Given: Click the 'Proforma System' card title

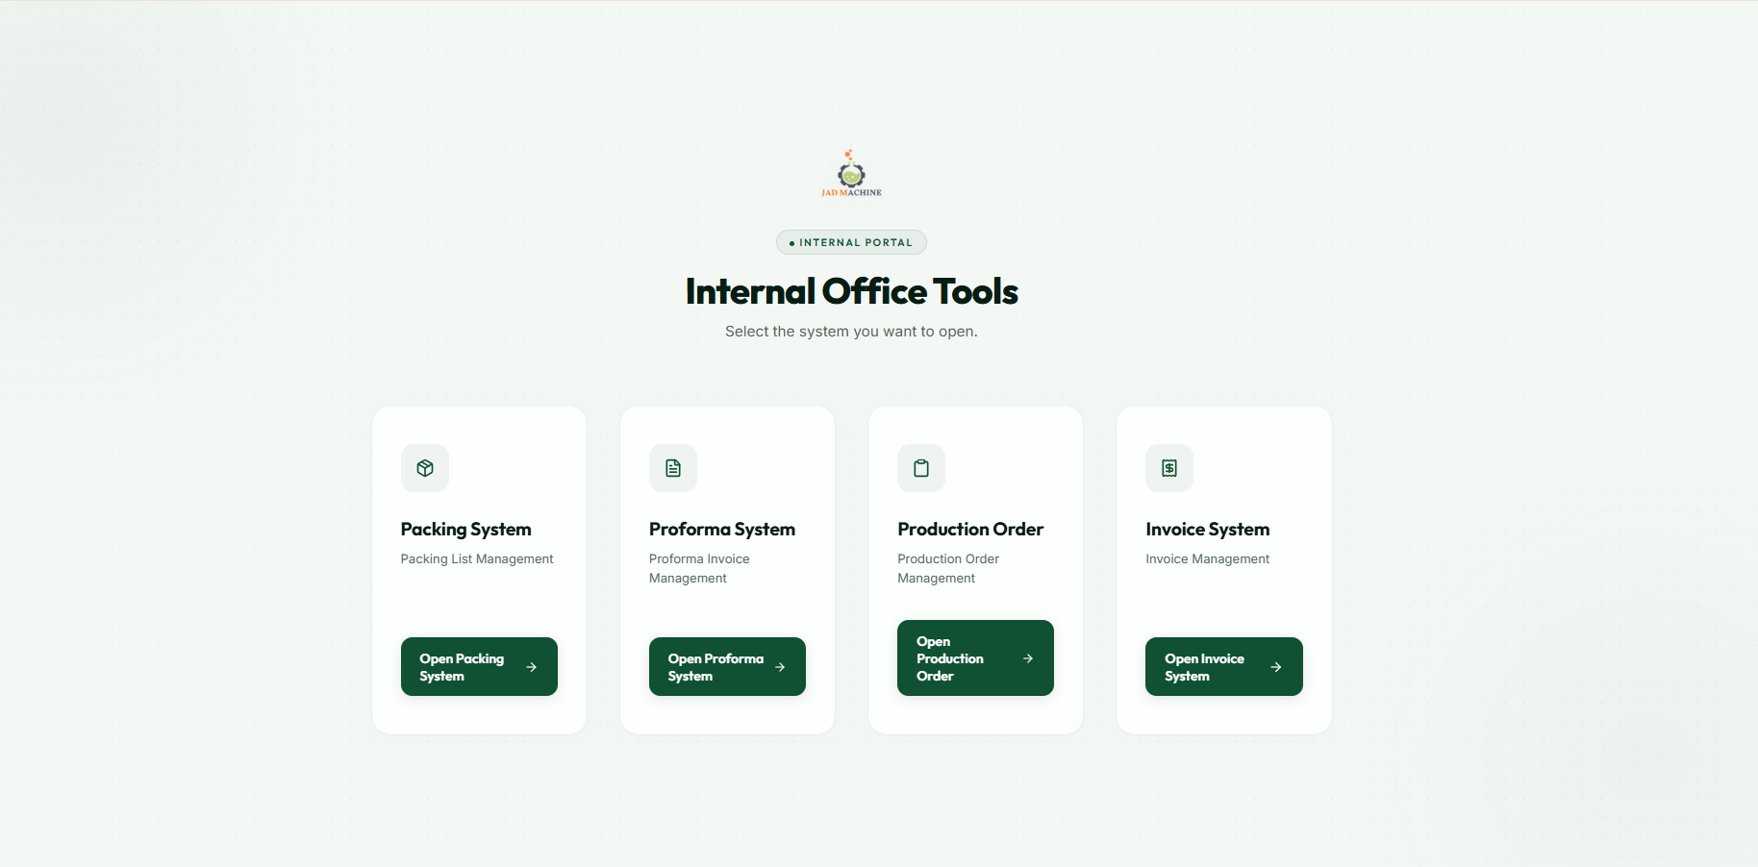Looking at the screenshot, I should click(722, 530).
